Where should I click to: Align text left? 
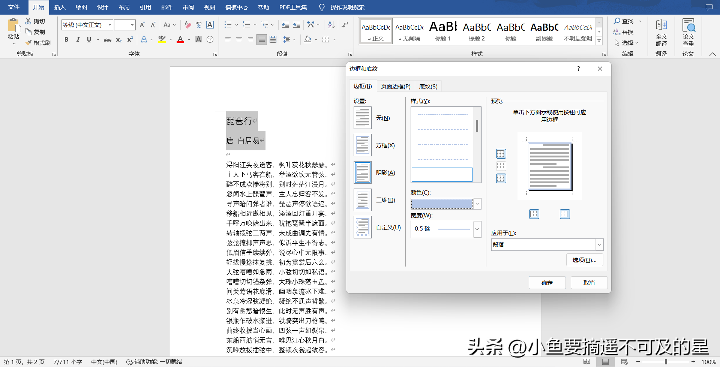point(228,39)
